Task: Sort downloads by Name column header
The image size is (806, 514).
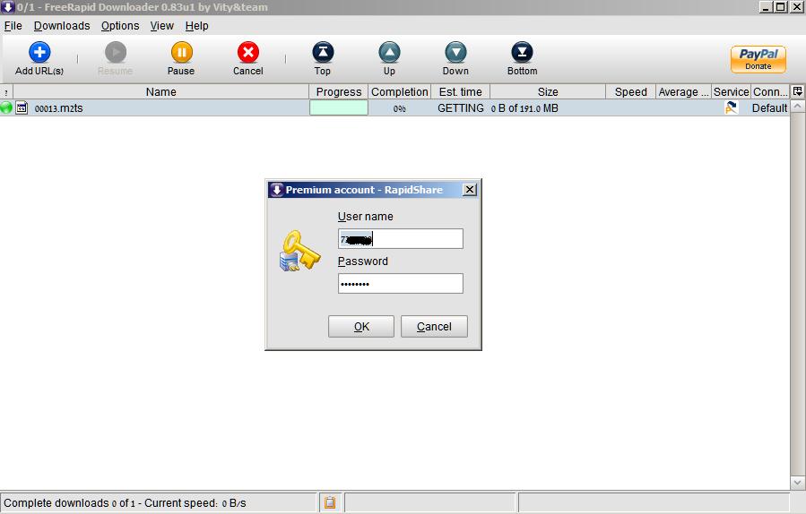Action: tap(160, 91)
